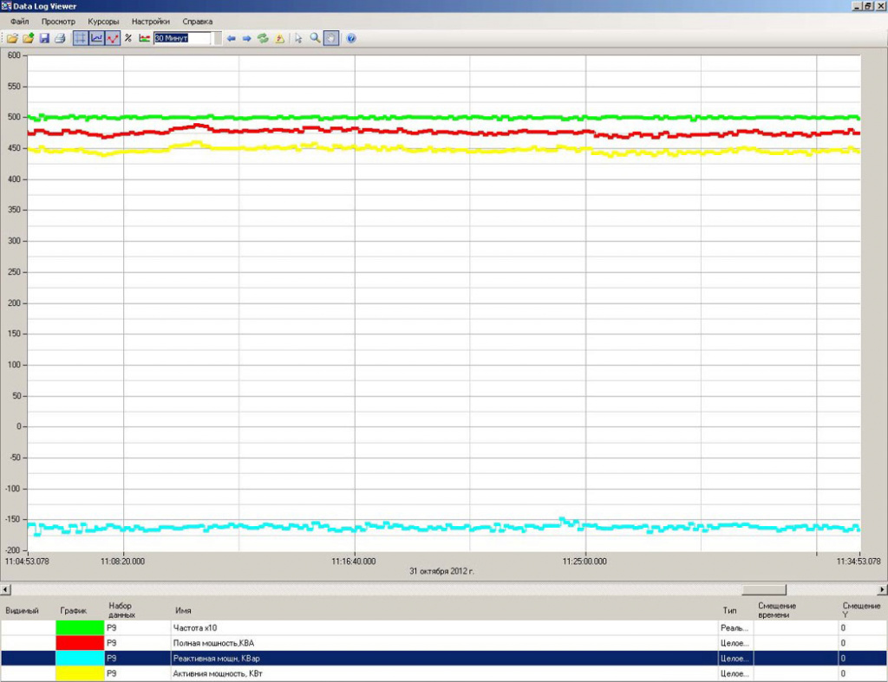The height and width of the screenshot is (682, 888).
Task: Click the date label 31 октября 2012 г.
Action: [x=441, y=571]
